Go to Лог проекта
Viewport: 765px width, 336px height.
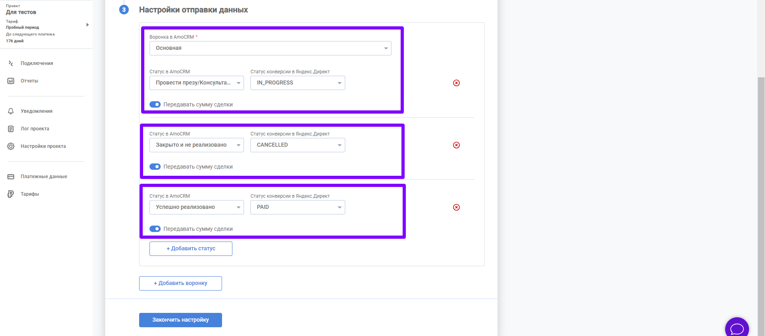(35, 129)
